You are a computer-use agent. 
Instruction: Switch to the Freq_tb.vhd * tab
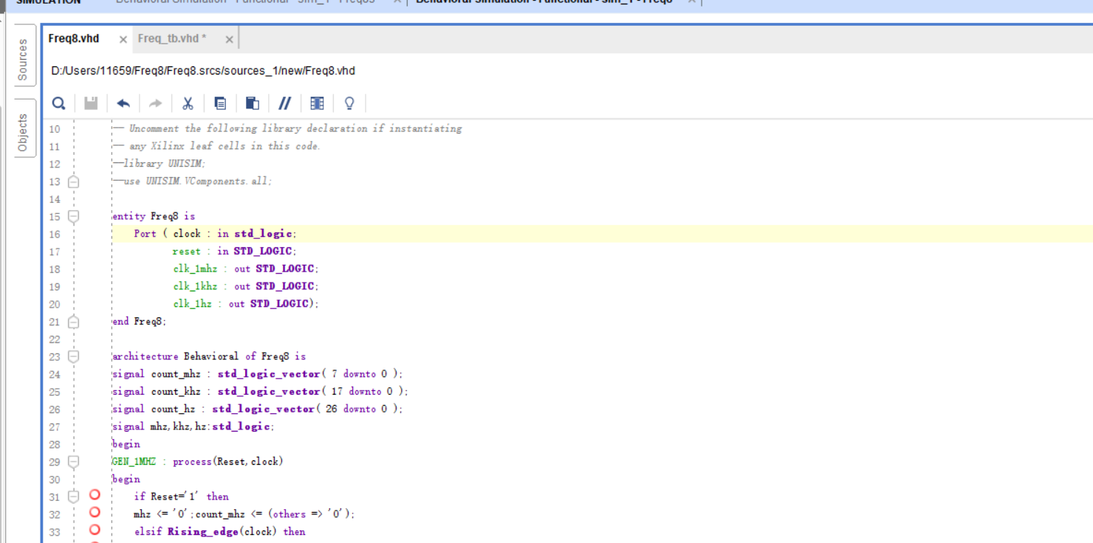click(172, 38)
